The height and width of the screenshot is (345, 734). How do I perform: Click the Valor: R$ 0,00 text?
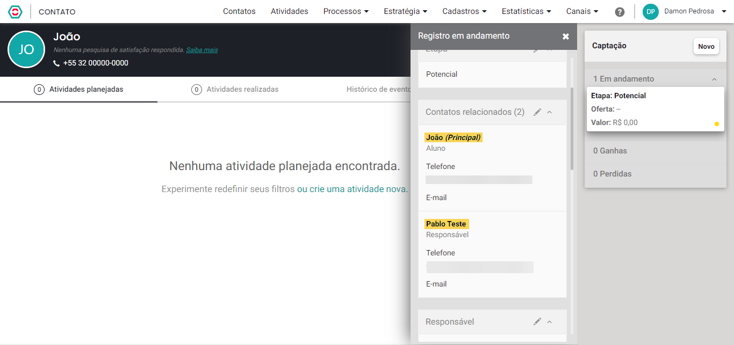click(x=614, y=122)
